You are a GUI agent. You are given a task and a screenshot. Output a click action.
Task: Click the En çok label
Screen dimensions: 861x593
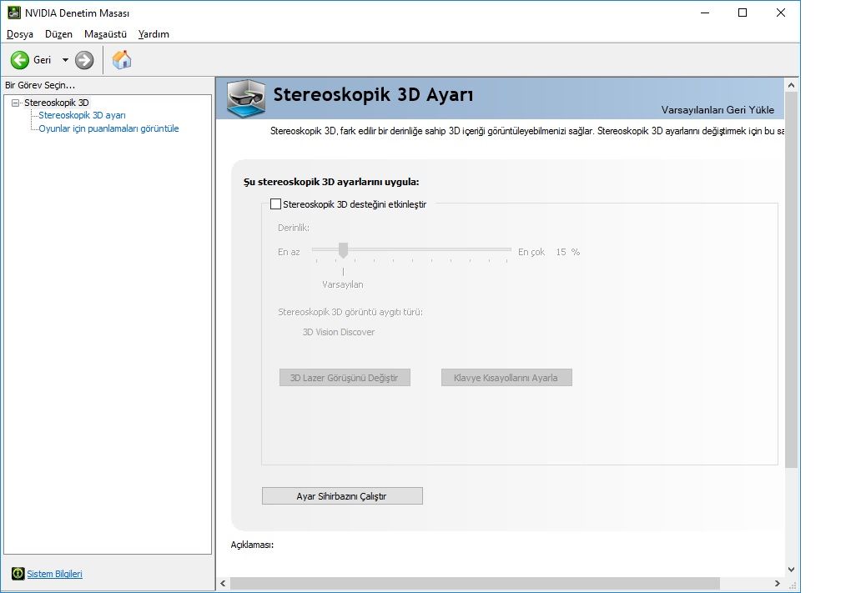531,252
